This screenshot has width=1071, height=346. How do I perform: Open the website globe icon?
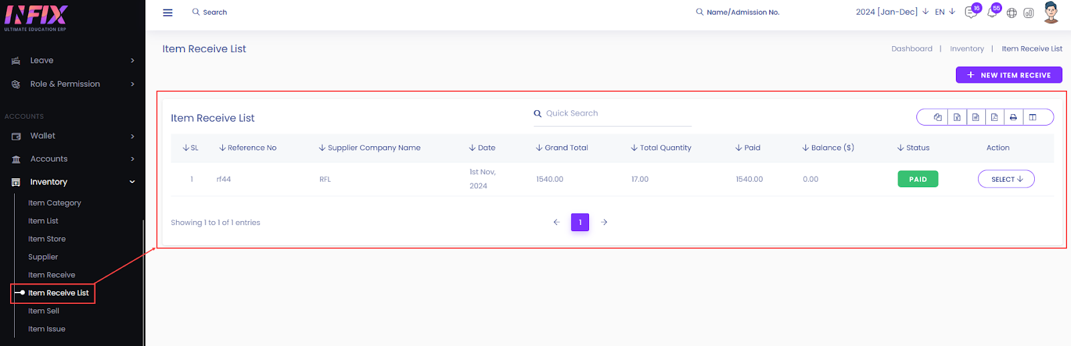pyautogui.click(x=1011, y=13)
